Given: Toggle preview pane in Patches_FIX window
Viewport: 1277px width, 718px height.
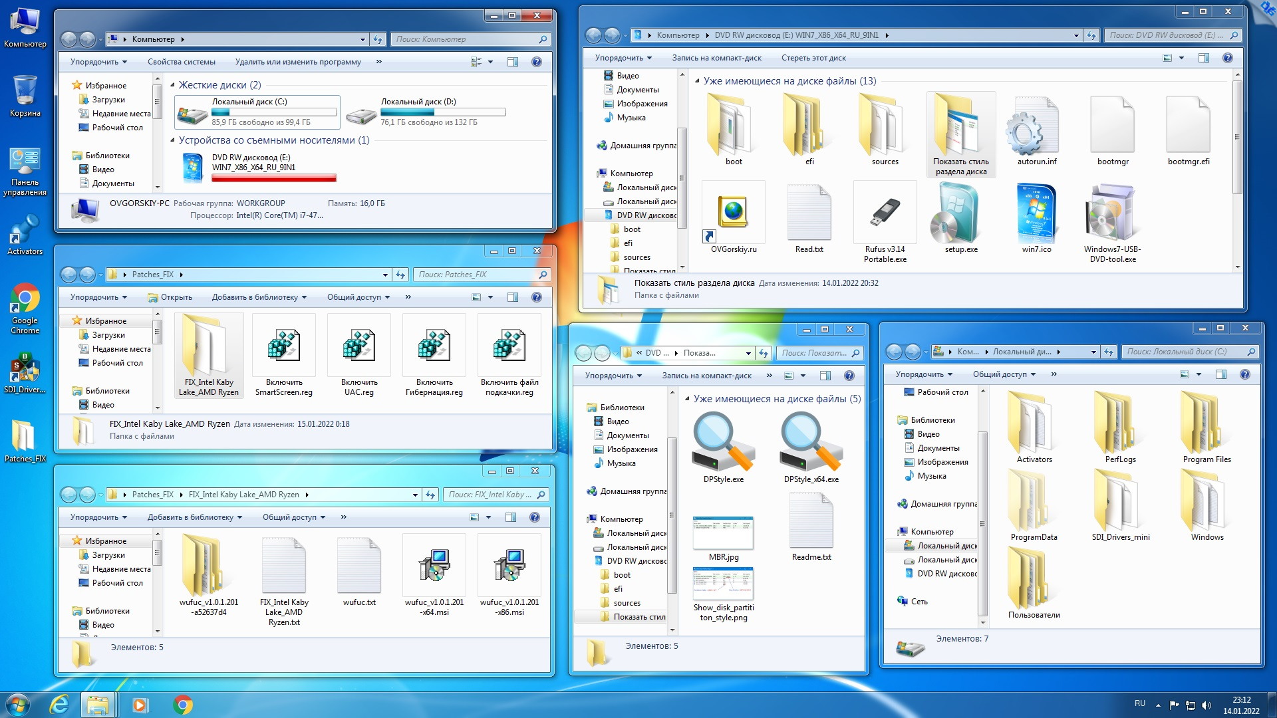Looking at the screenshot, I should pyautogui.click(x=513, y=297).
